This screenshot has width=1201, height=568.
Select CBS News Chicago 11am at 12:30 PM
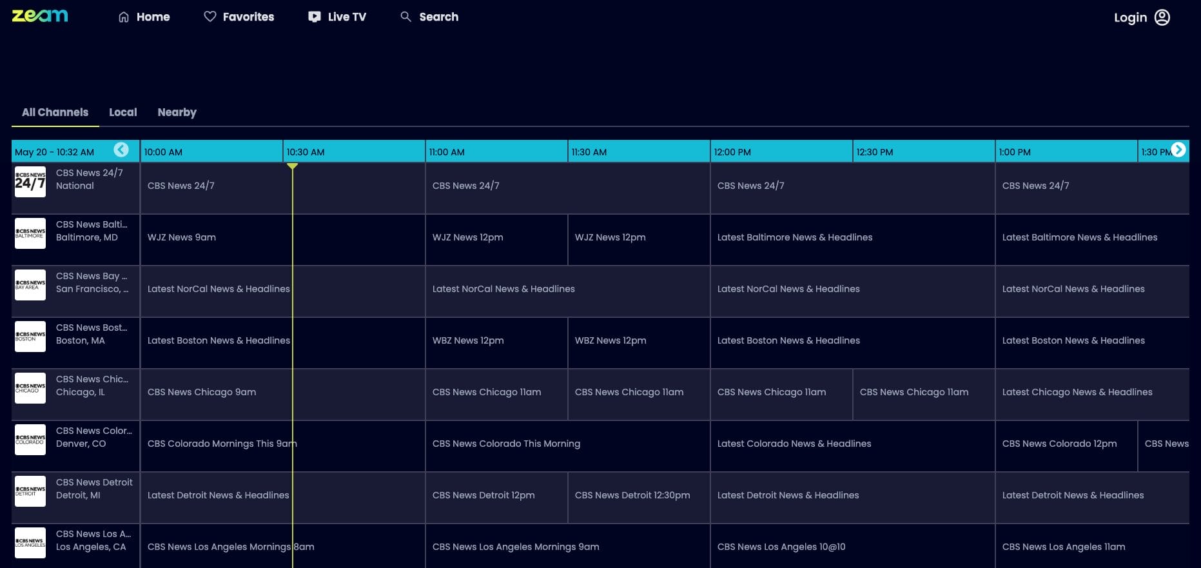924,395
